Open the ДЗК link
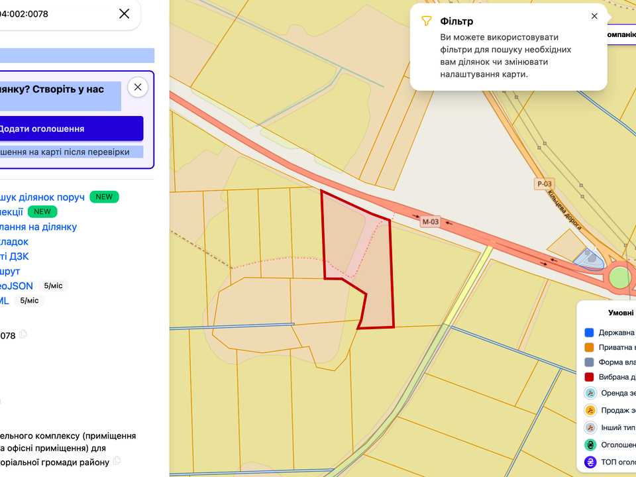The width and height of the screenshot is (636, 477). [14, 256]
